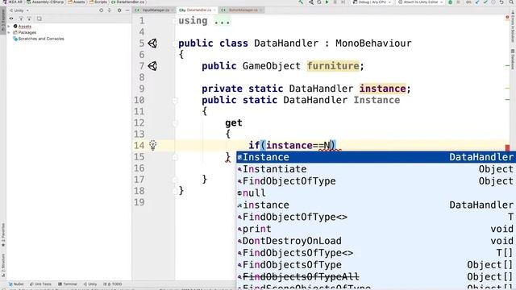Open the Favorites side panel
The width and height of the screenshot is (516, 290).
click(3, 234)
